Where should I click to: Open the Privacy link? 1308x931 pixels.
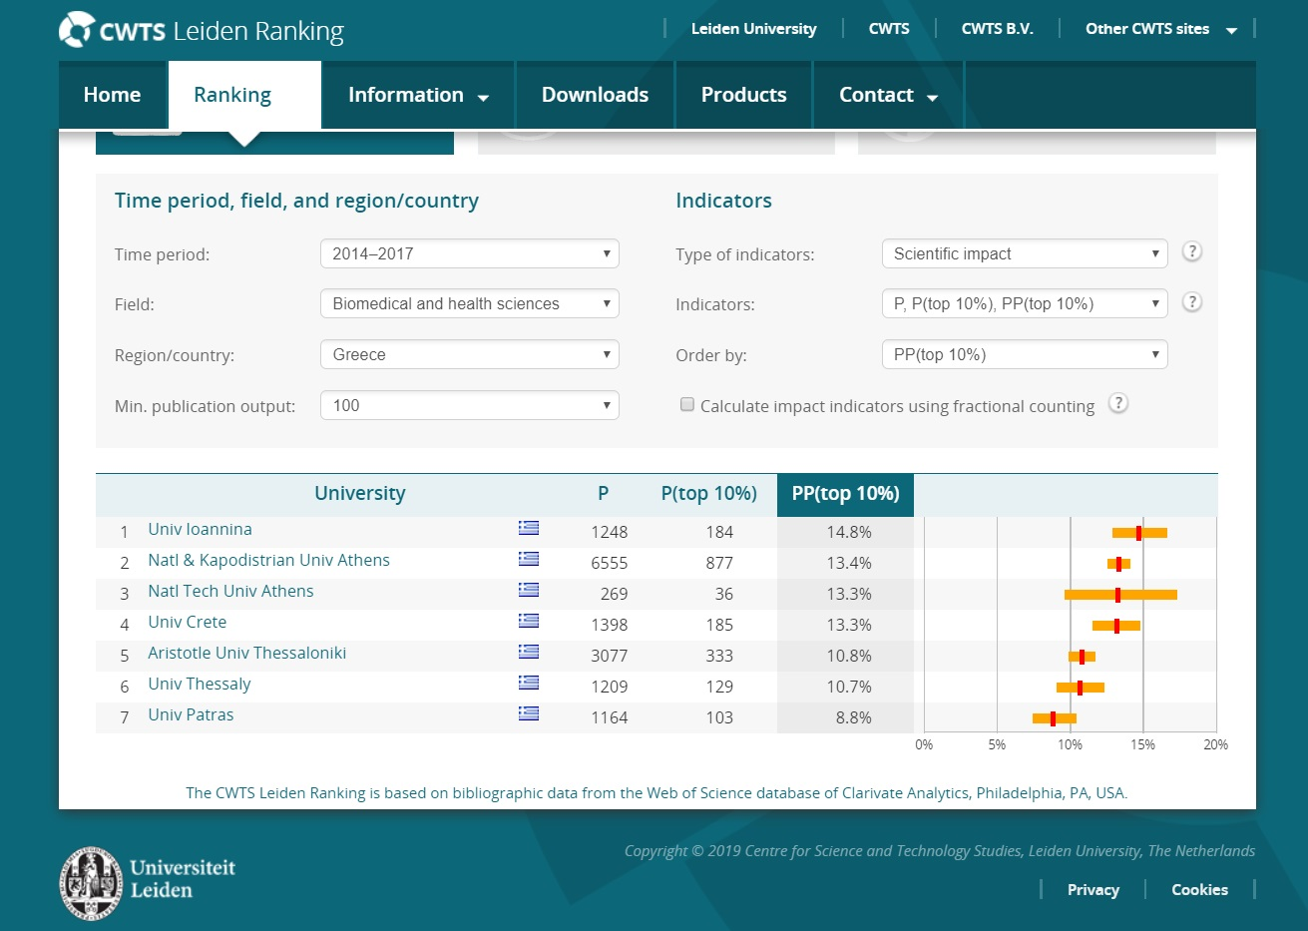pyautogui.click(x=1092, y=889)
